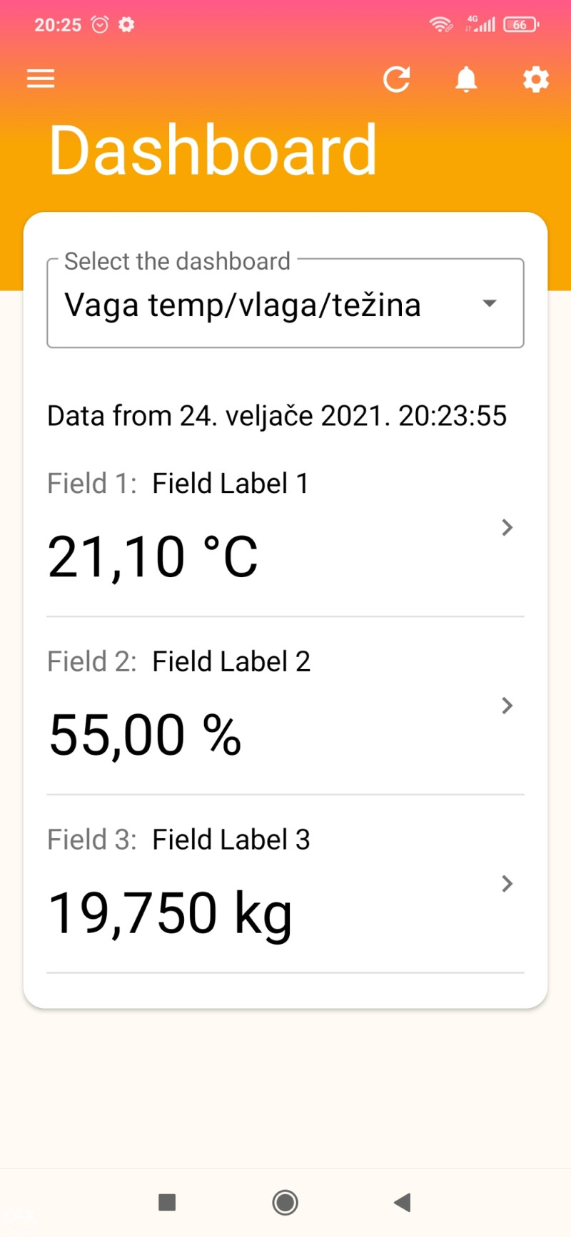Tap the Android back triangle button
The image size is (571, 1237).
pos(403,1203)
